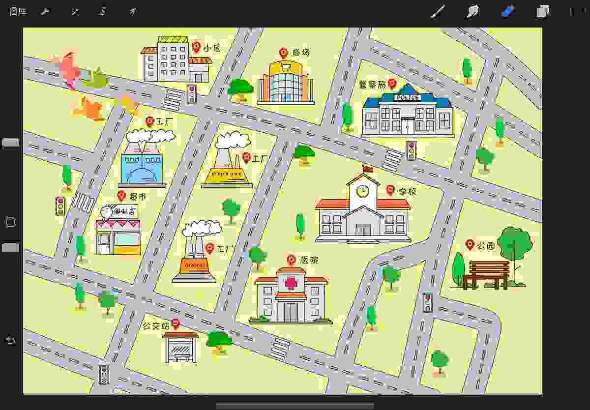Click the 公园 label on the map
Viewport: 590px width, 410px height.
point(486,245)
